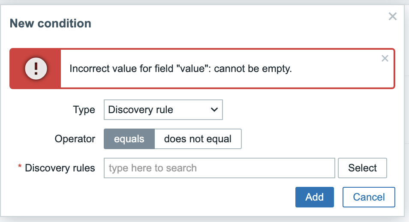Image resolution: width=409 pixels, height=222 pixels.
Task: Close the New condition dialog
Action: point(393,16)
